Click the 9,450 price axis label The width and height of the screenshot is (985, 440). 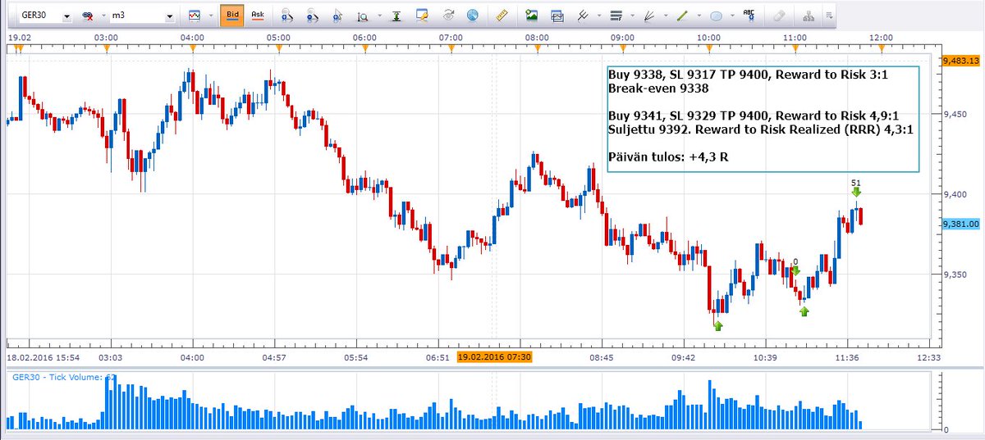(x=953, y=114)
